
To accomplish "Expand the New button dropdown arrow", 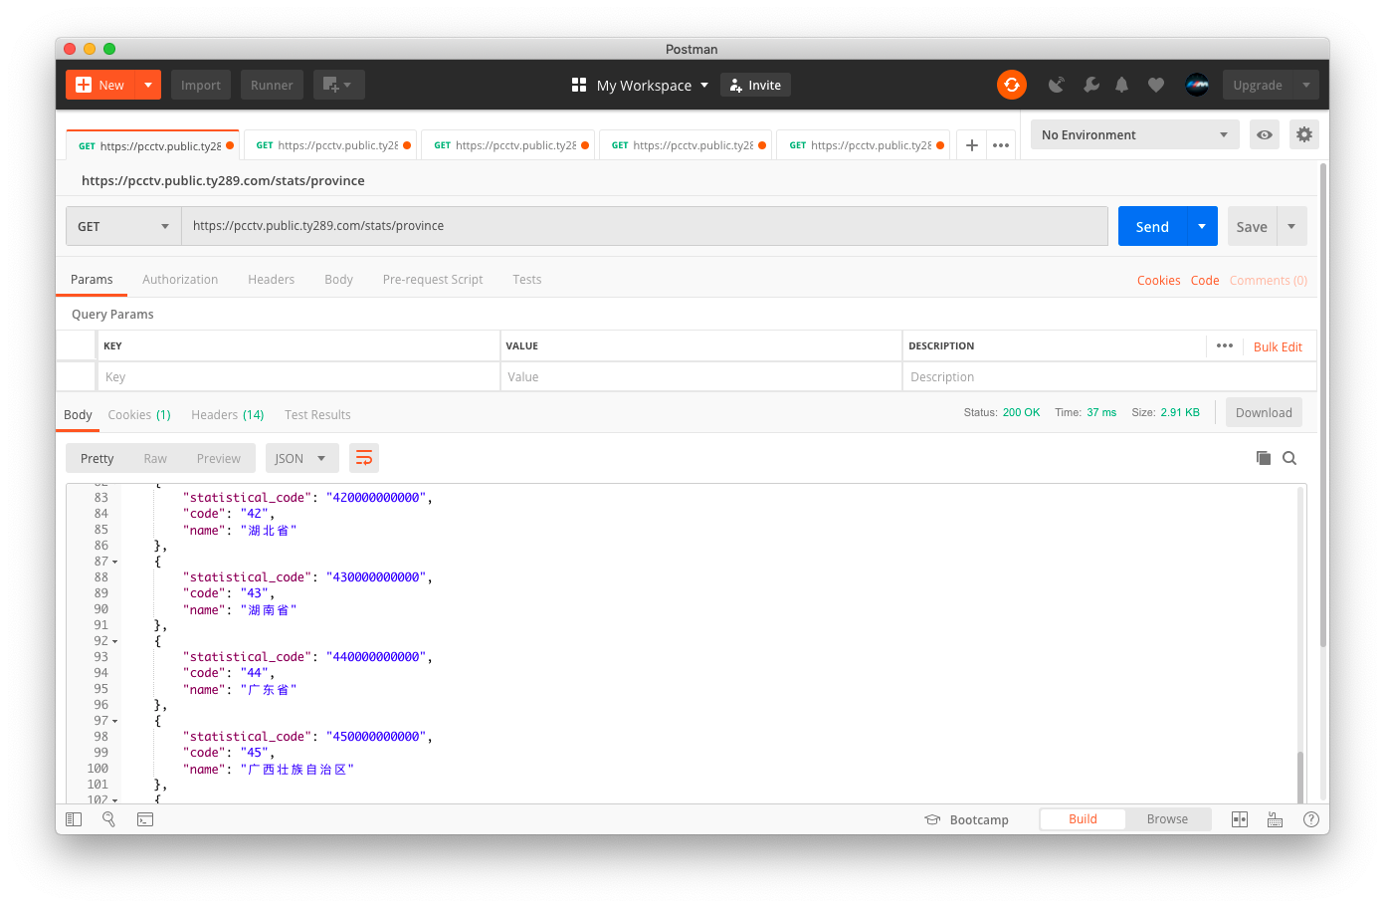I will point(148,85).
